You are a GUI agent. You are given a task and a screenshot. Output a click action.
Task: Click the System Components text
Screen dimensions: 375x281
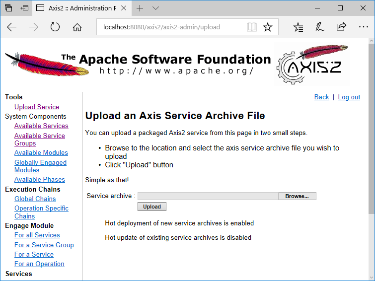pos(36,117)
